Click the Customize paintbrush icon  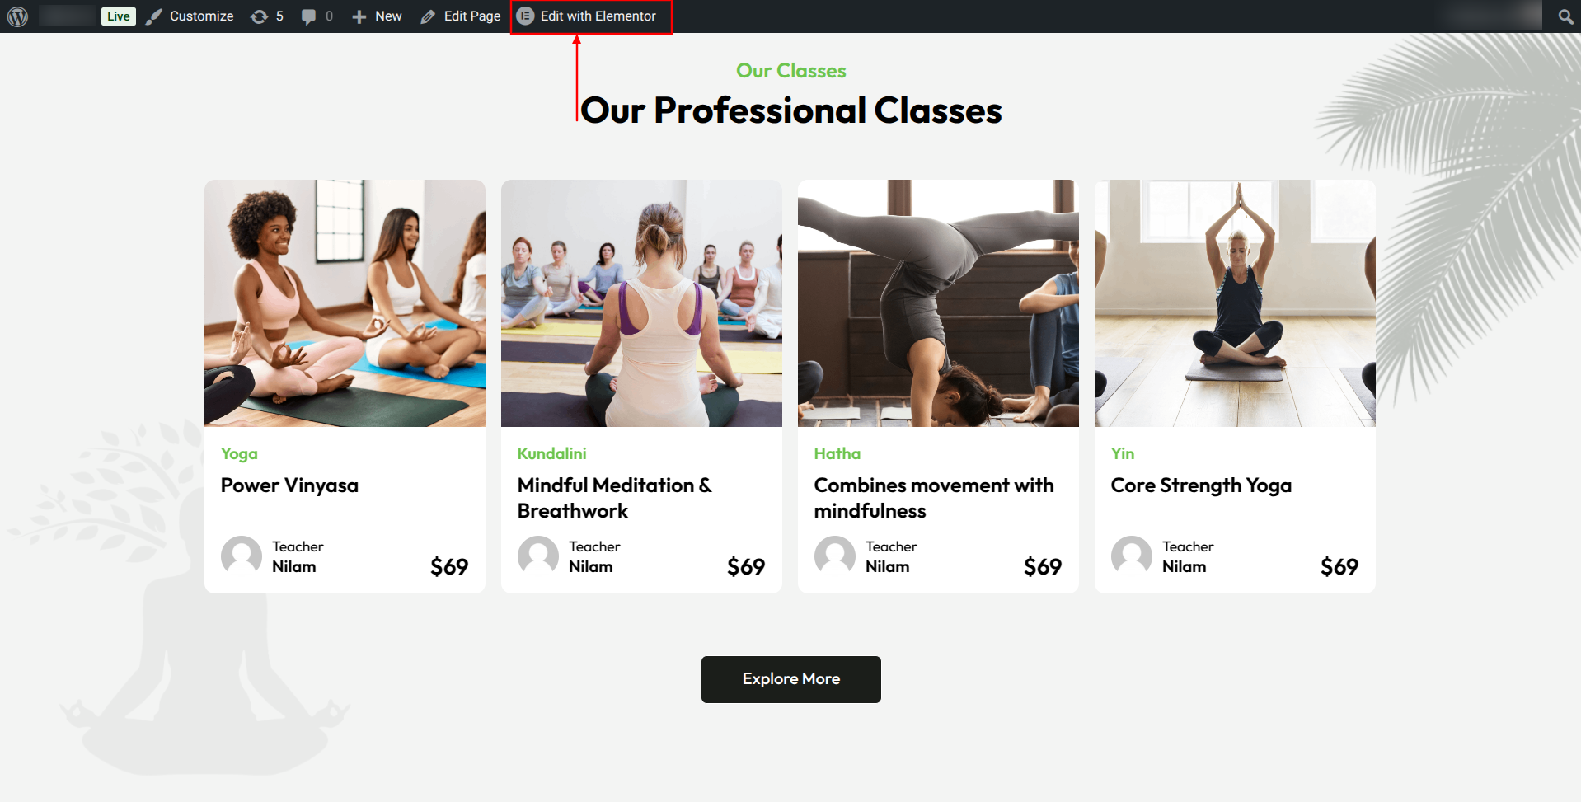154,16
